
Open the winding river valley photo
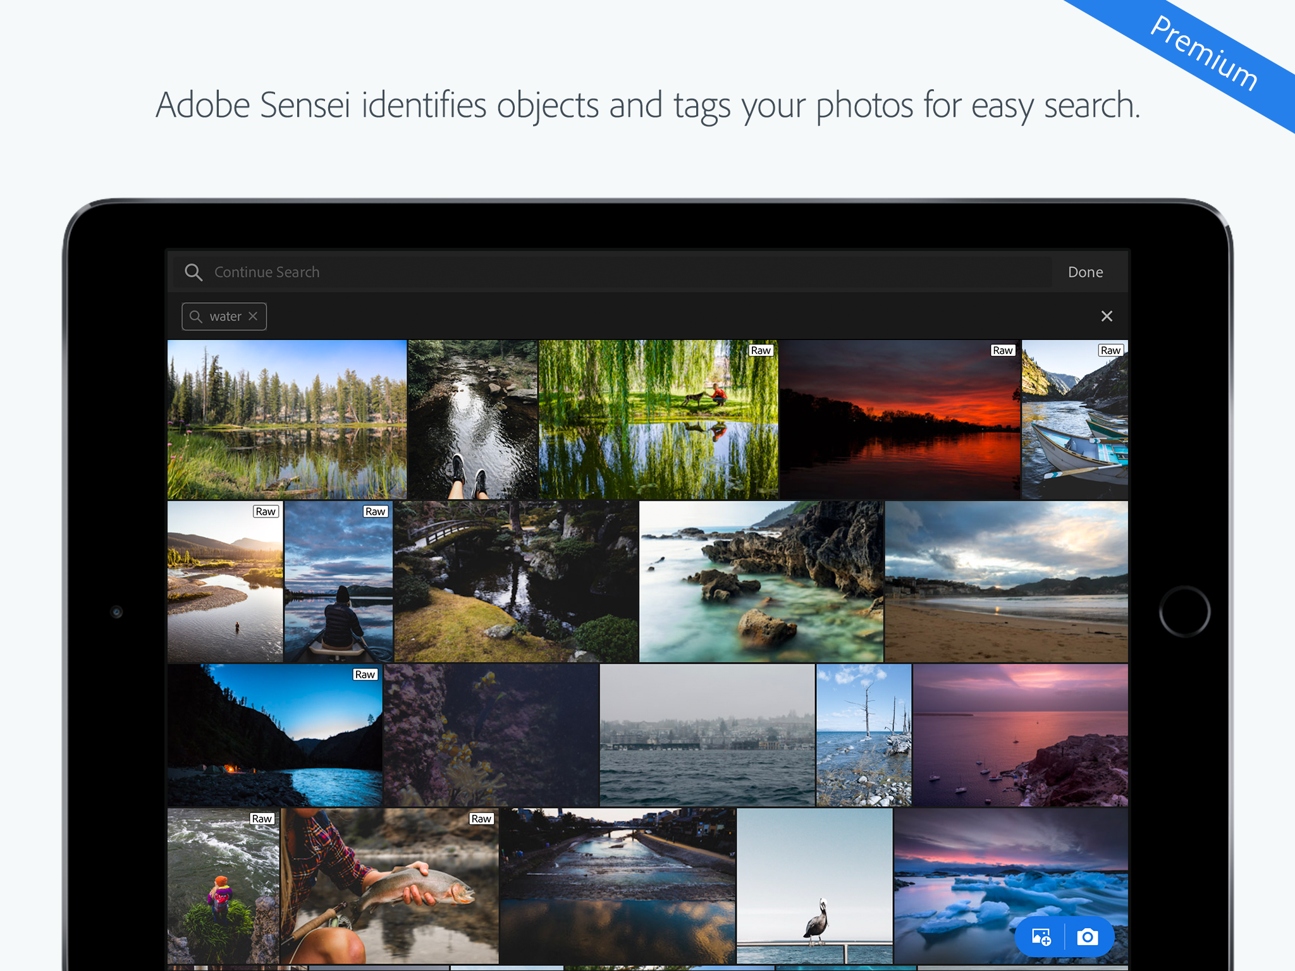point(225,582)
